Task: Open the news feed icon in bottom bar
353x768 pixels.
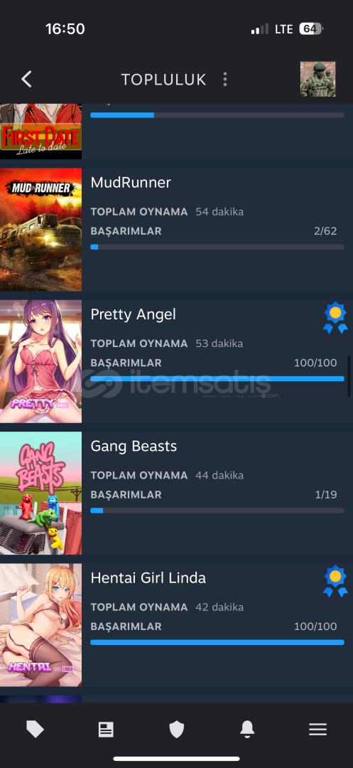Action: coord(106,730)
